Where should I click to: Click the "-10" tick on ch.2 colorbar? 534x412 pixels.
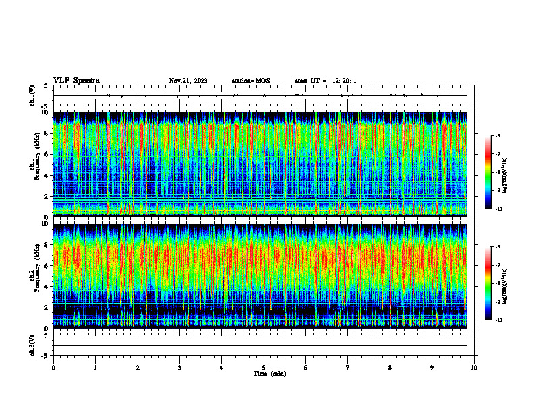tap(499, 320)
